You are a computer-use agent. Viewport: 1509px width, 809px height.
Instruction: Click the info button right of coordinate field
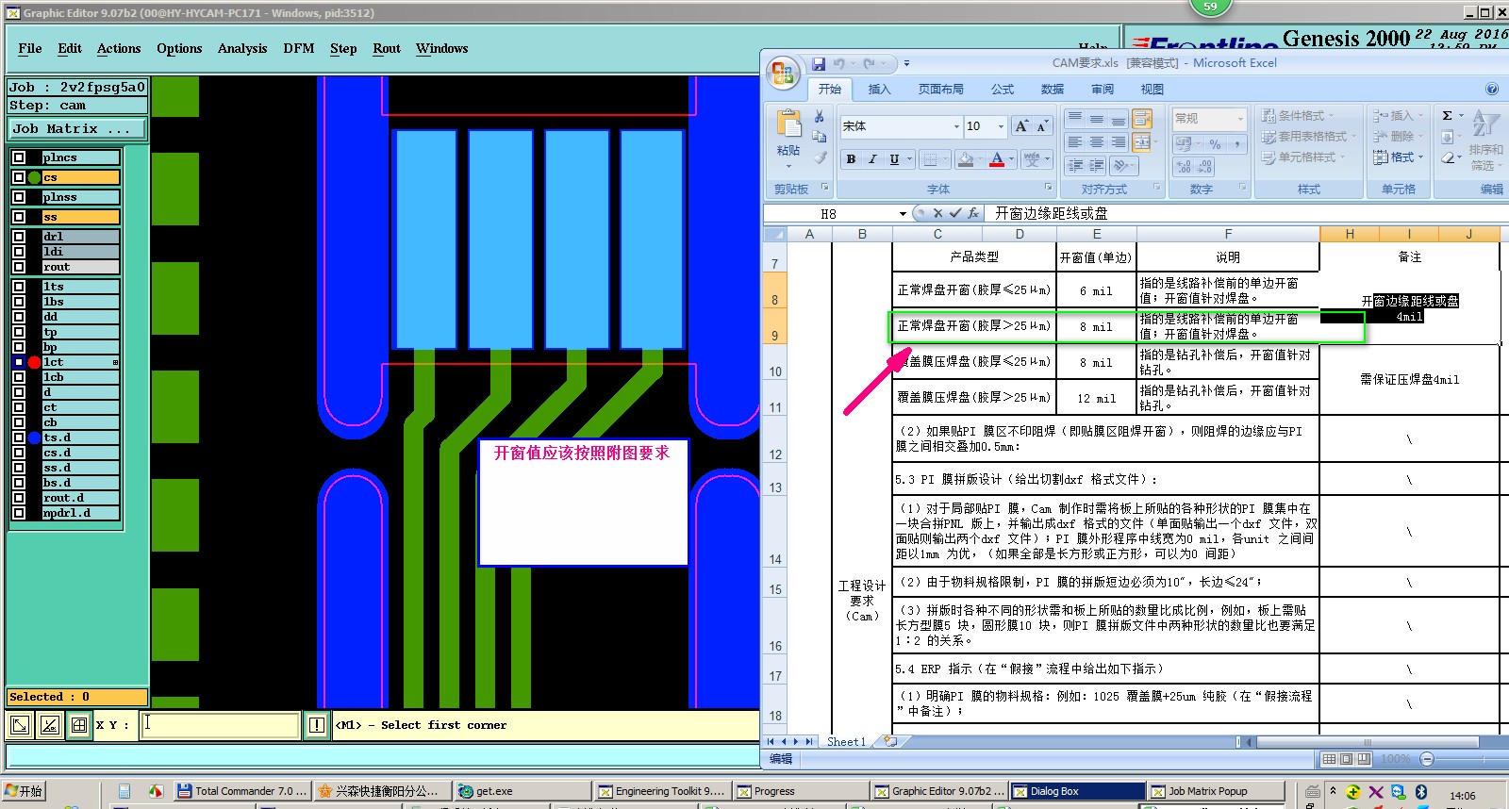[317, 725]
